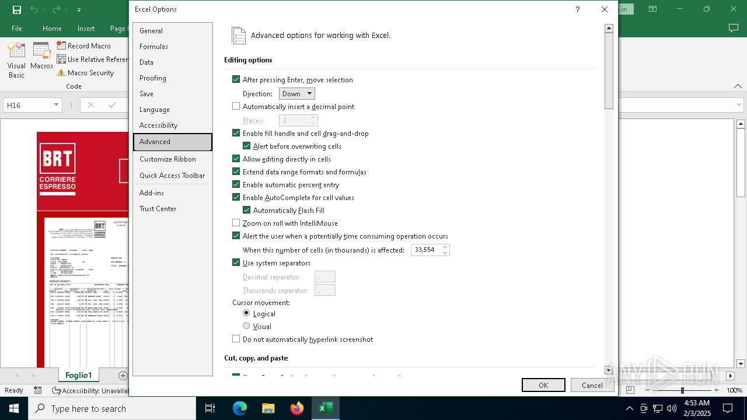Image resolution: width=747 pixels, height=420 pixels.
Task: Click the number of cells input field
Action: 425,250
